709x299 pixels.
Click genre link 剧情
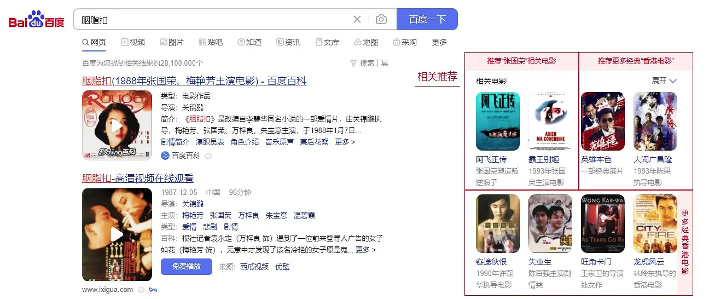231,227
